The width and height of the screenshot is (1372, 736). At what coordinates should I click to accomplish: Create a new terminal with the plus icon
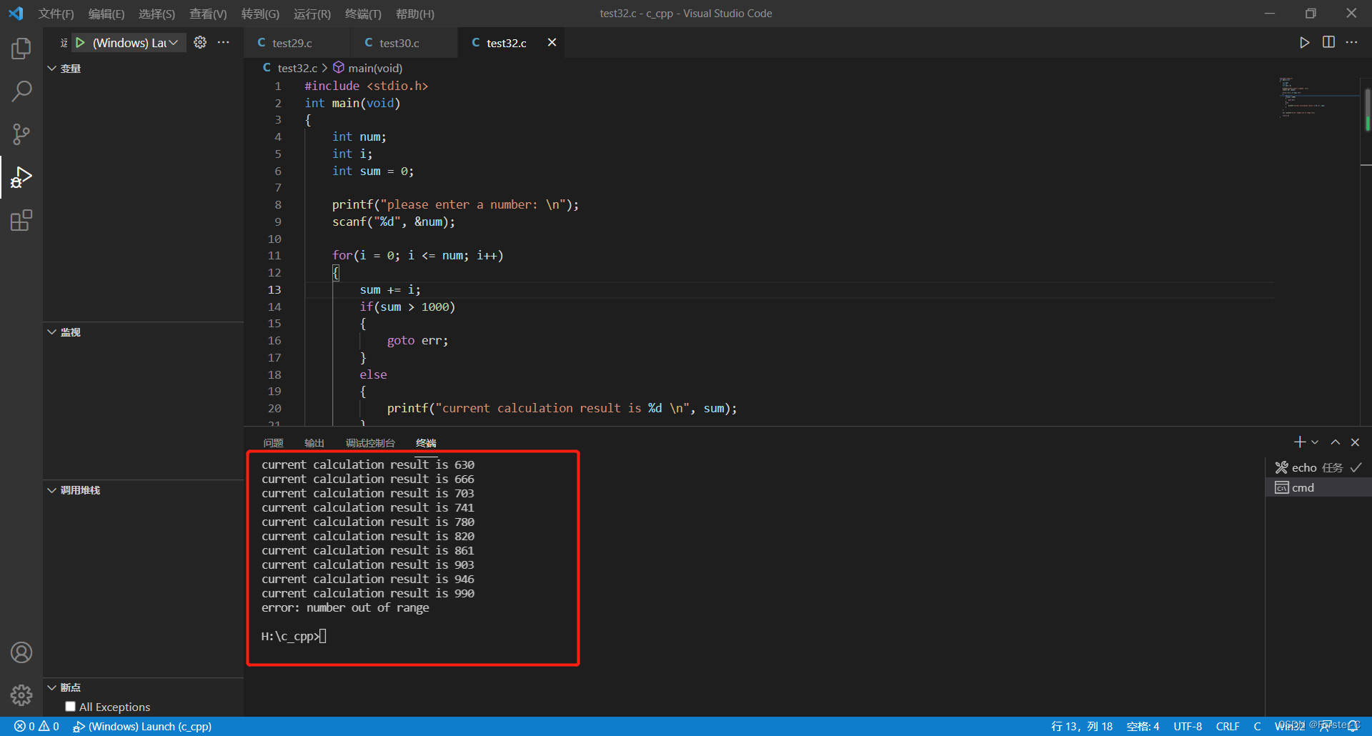[1300, 442]
